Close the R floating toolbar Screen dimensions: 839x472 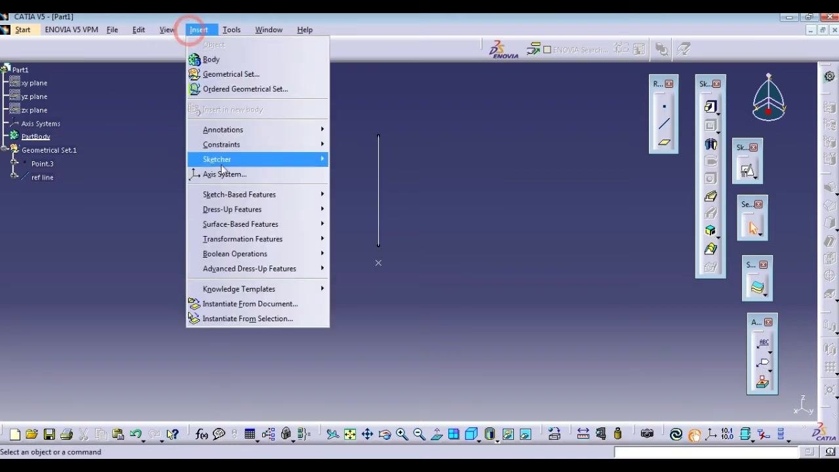(669, 84)
